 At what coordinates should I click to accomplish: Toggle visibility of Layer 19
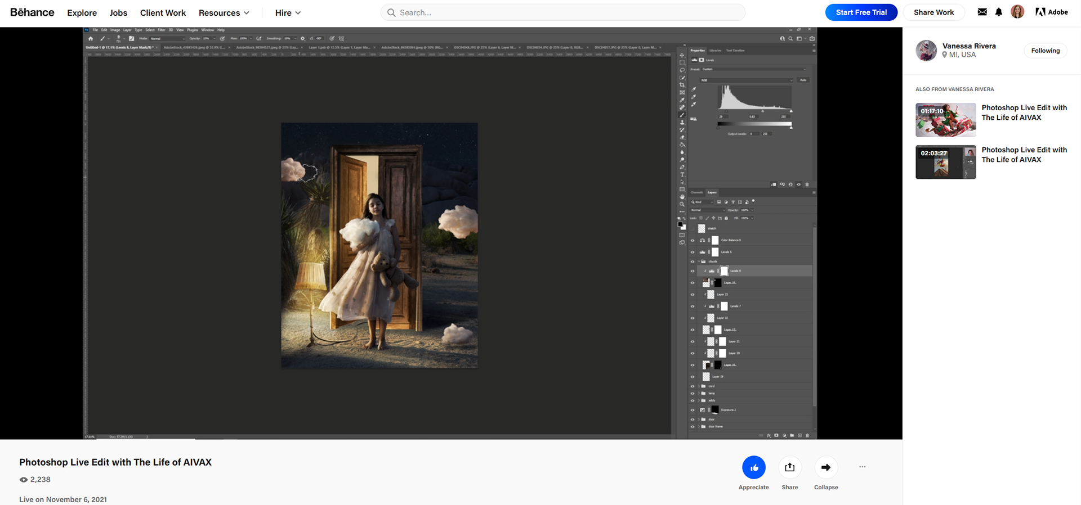point(693,377)
